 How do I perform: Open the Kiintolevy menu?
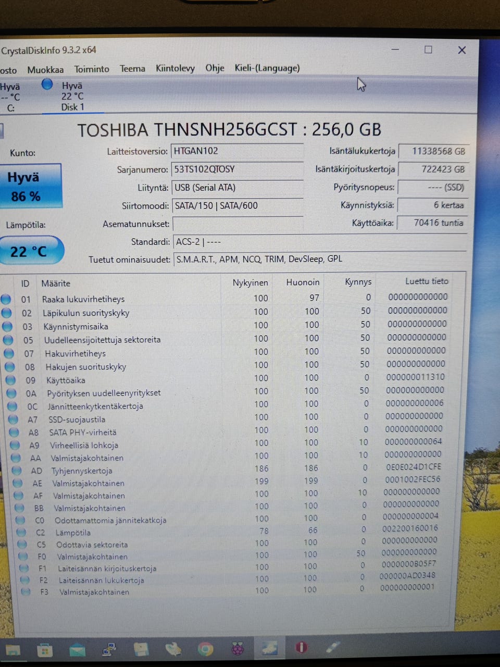[x=175, y=68]
